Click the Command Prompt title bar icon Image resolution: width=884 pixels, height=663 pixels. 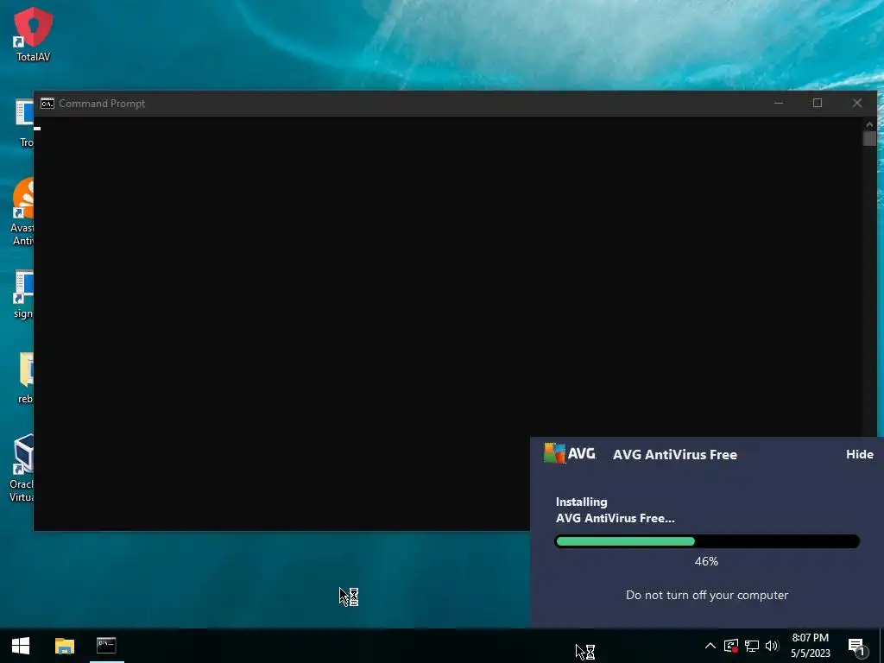47,104
